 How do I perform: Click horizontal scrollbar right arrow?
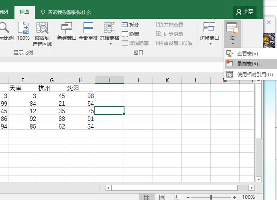pos(251,188)
